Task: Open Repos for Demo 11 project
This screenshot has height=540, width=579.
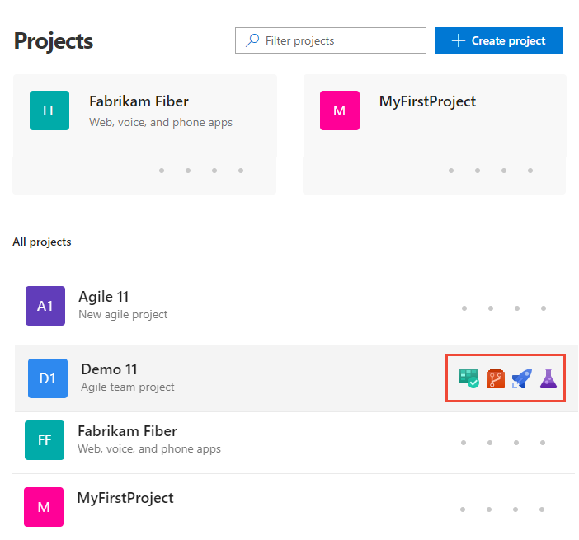Action: coord(495,378)
